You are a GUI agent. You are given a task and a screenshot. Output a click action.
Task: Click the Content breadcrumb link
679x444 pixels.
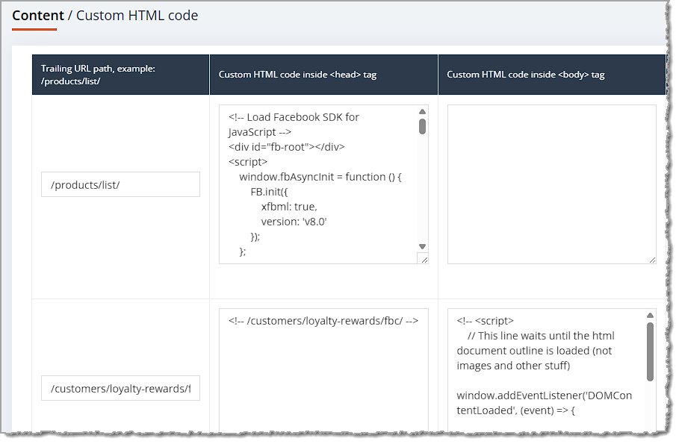coord(38,16)
